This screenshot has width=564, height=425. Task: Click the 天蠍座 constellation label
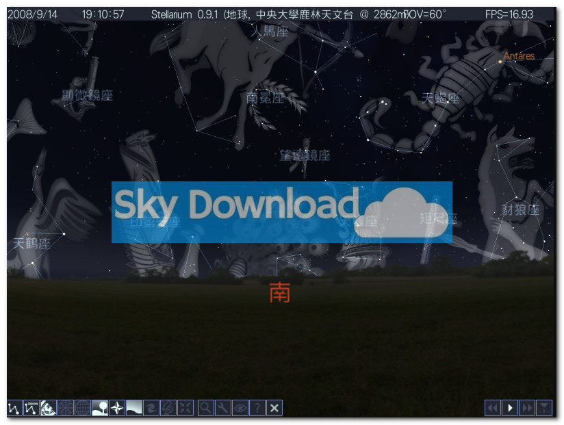pyautogui.click(x=440, y=98)
